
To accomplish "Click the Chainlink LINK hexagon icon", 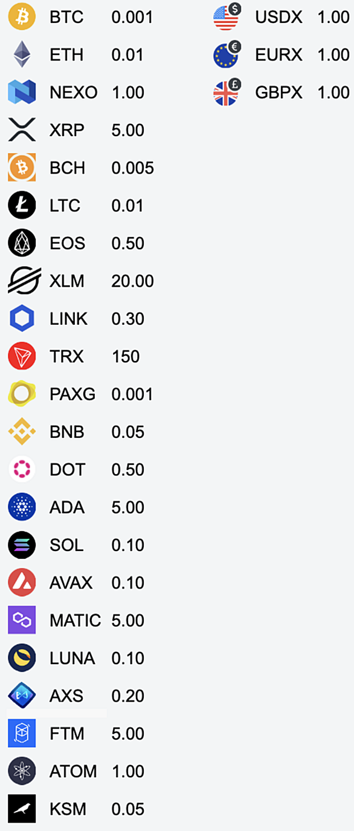I will (22, 319).
